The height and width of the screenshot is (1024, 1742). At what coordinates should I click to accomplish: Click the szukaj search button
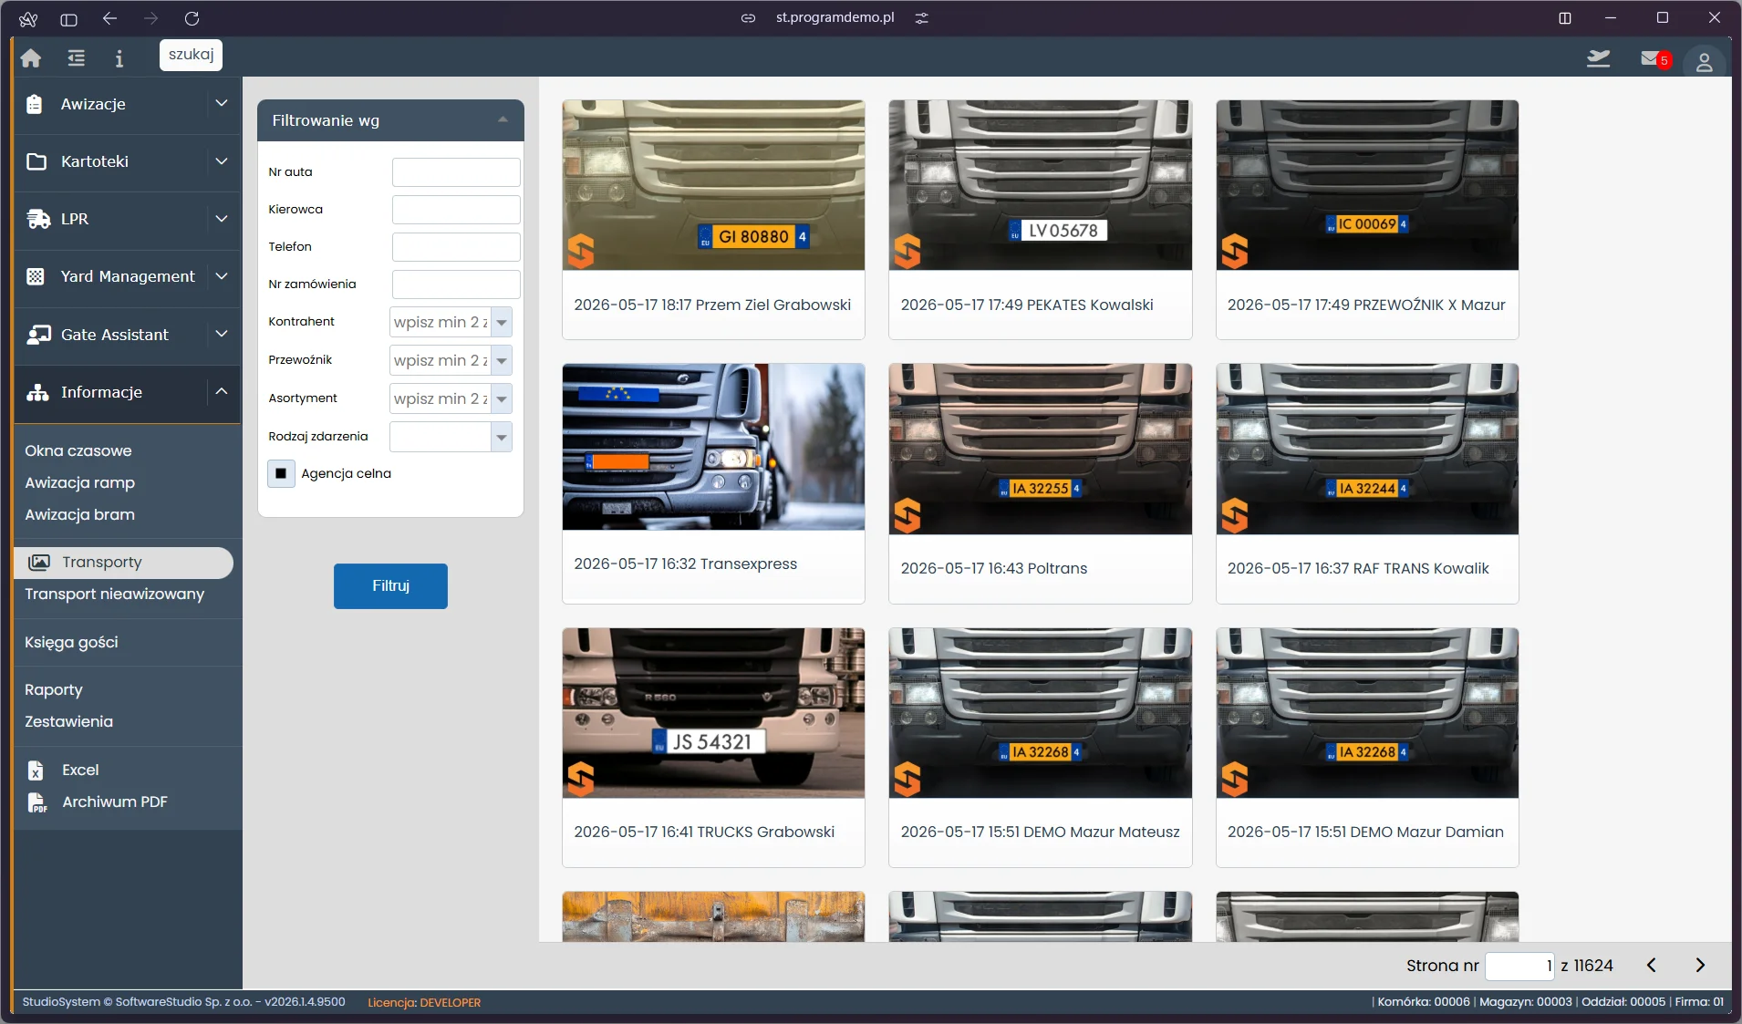pyautogui.click(x=191, y=55)
